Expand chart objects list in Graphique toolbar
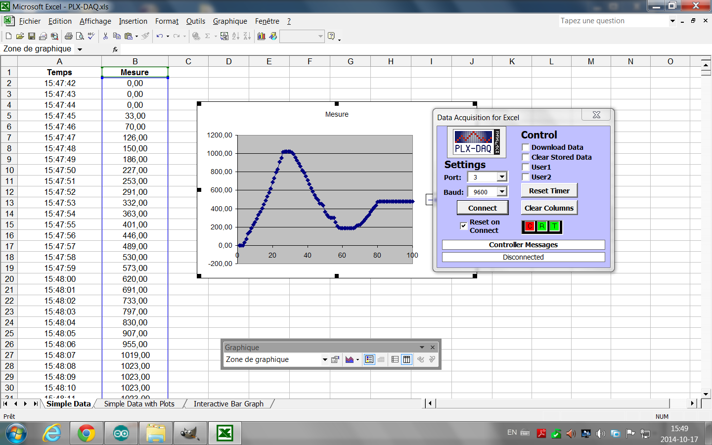 [325, 359]
